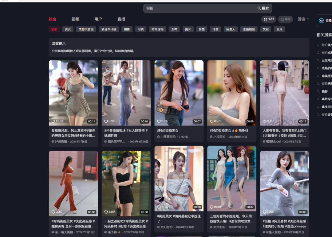Switch to the 视频 tab
The height and width of the screenshot is (237, 332).
(x=75, y=19)
